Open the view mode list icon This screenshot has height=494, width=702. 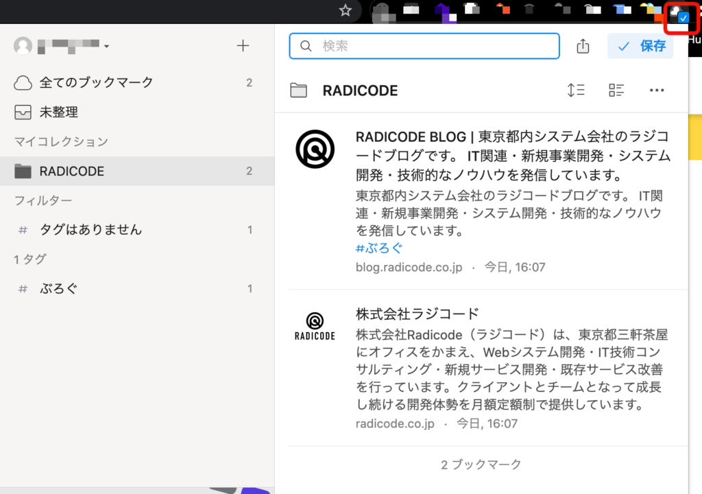tap(616, 90)
